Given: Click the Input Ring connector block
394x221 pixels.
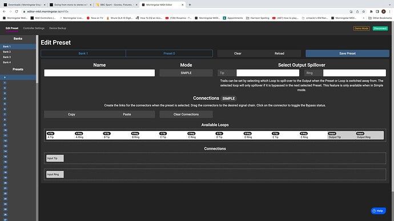Looking at the screenshot, I should [x=55, y=174].
